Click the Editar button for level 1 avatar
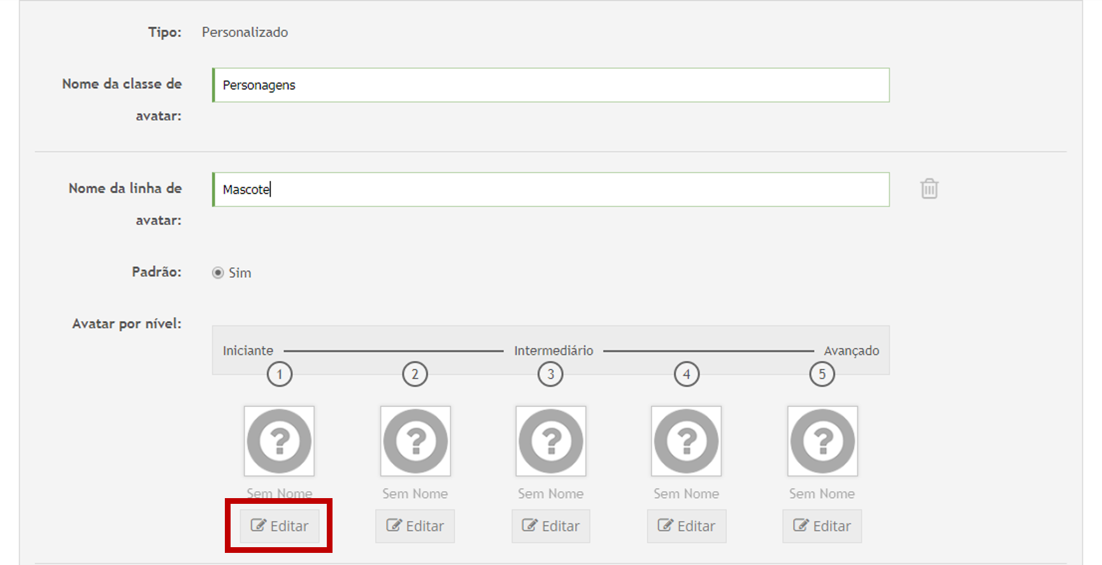This screenshot has height=565, width=1102. point(279,526)
